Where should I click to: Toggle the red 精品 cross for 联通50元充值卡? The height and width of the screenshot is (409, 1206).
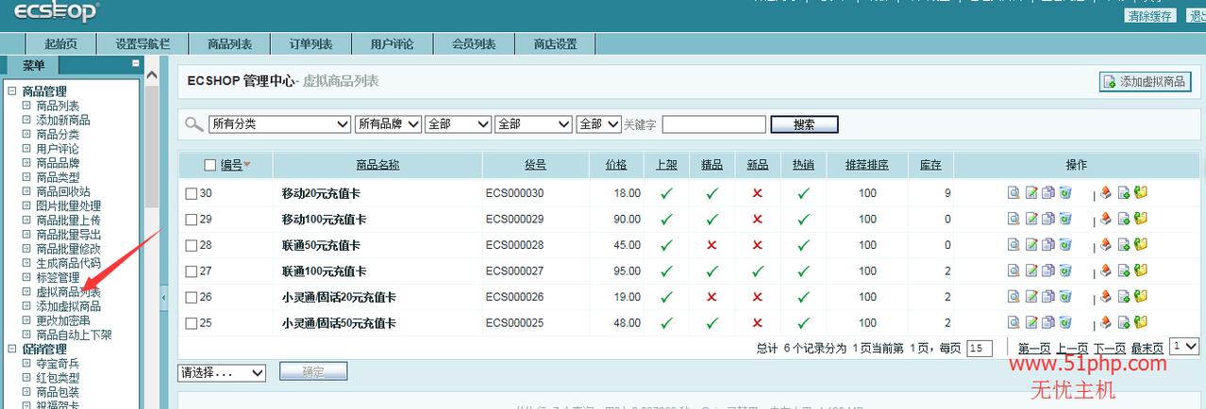pos(712,245)
